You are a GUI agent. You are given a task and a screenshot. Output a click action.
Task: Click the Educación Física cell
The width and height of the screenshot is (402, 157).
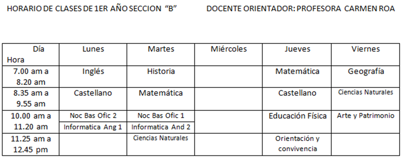(x=297, y=122)
